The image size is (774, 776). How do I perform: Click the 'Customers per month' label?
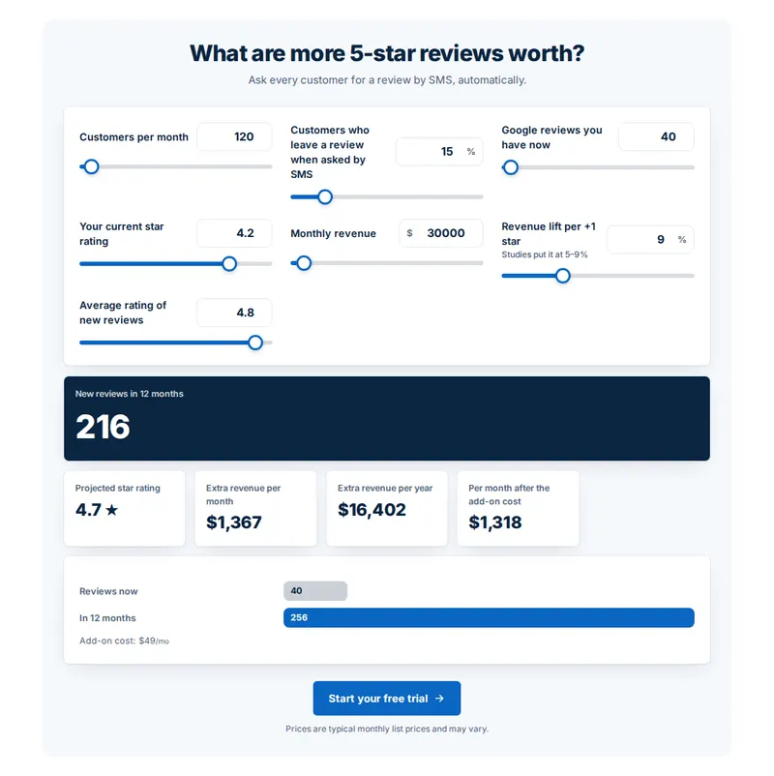pyautogui.click(x=134, y=137)
